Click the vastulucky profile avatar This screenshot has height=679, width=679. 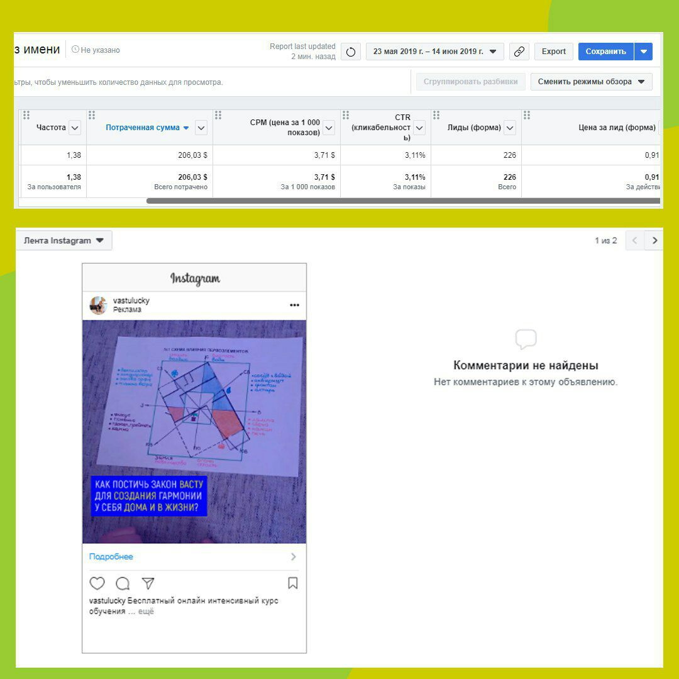[x=98, y=305]
